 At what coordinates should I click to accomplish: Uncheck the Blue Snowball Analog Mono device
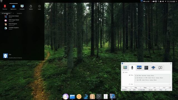pos(136,76)
